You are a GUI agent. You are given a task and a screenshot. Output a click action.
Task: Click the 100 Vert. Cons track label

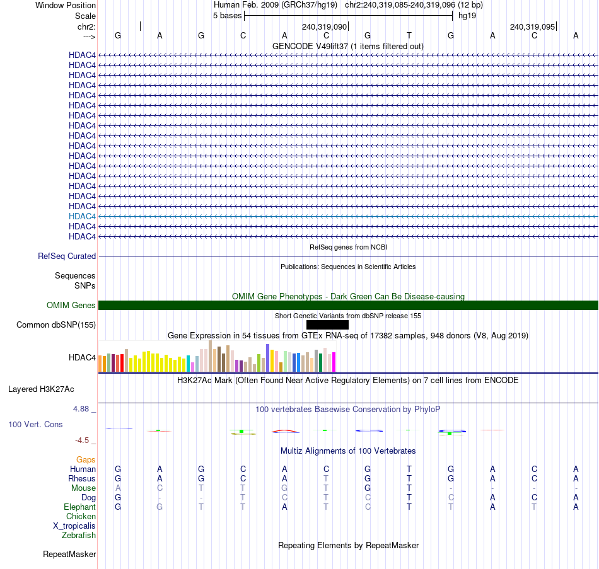pos(35,424)
